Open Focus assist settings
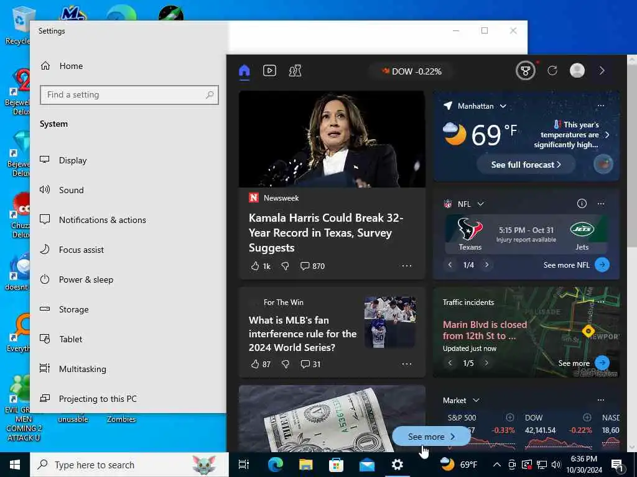 click(x=128, y=250)
